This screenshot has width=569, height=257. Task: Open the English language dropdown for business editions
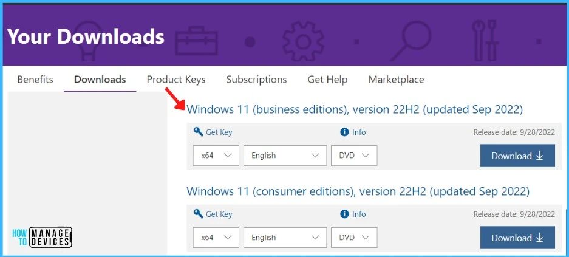tap(285, 156)
